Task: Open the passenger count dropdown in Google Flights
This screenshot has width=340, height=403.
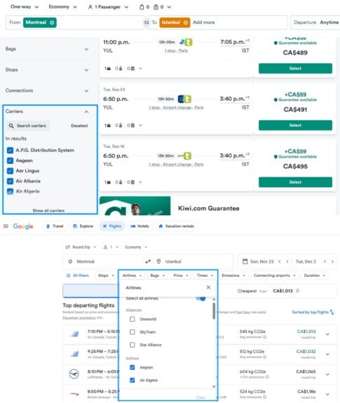Action: click(111, 247)
